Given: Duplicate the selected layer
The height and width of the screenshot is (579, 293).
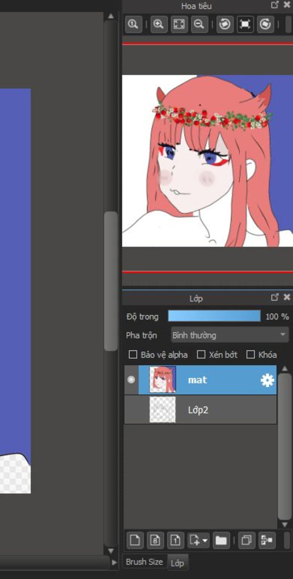Looking at the screenshot, I should 246,540.
